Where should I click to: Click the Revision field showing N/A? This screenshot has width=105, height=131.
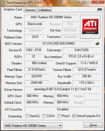point(70,24)
